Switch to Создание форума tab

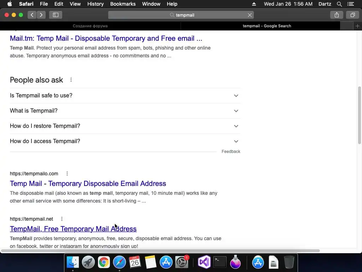[x=90, y=26]
